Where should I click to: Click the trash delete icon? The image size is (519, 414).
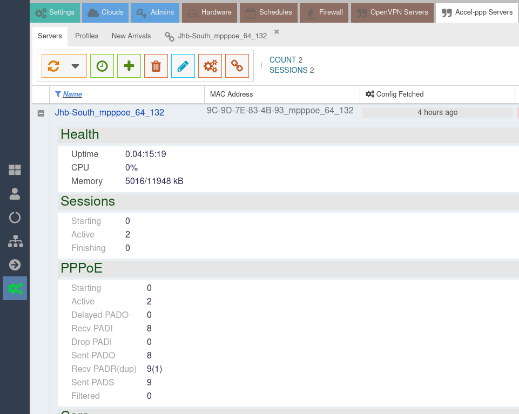click(x=156, y=66)
